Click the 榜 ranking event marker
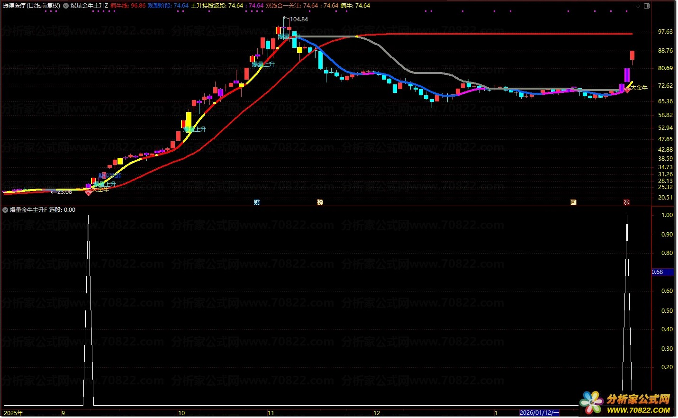678x418 pixels. [x=320, y=202]
